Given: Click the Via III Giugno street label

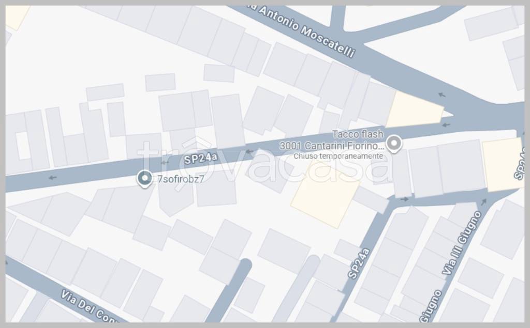Looking at the screenshot, I should [x=462, y=243].
